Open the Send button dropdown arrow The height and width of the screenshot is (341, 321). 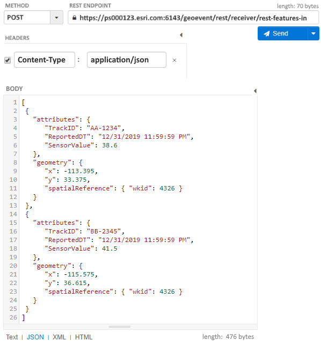(x=313, y=33)
